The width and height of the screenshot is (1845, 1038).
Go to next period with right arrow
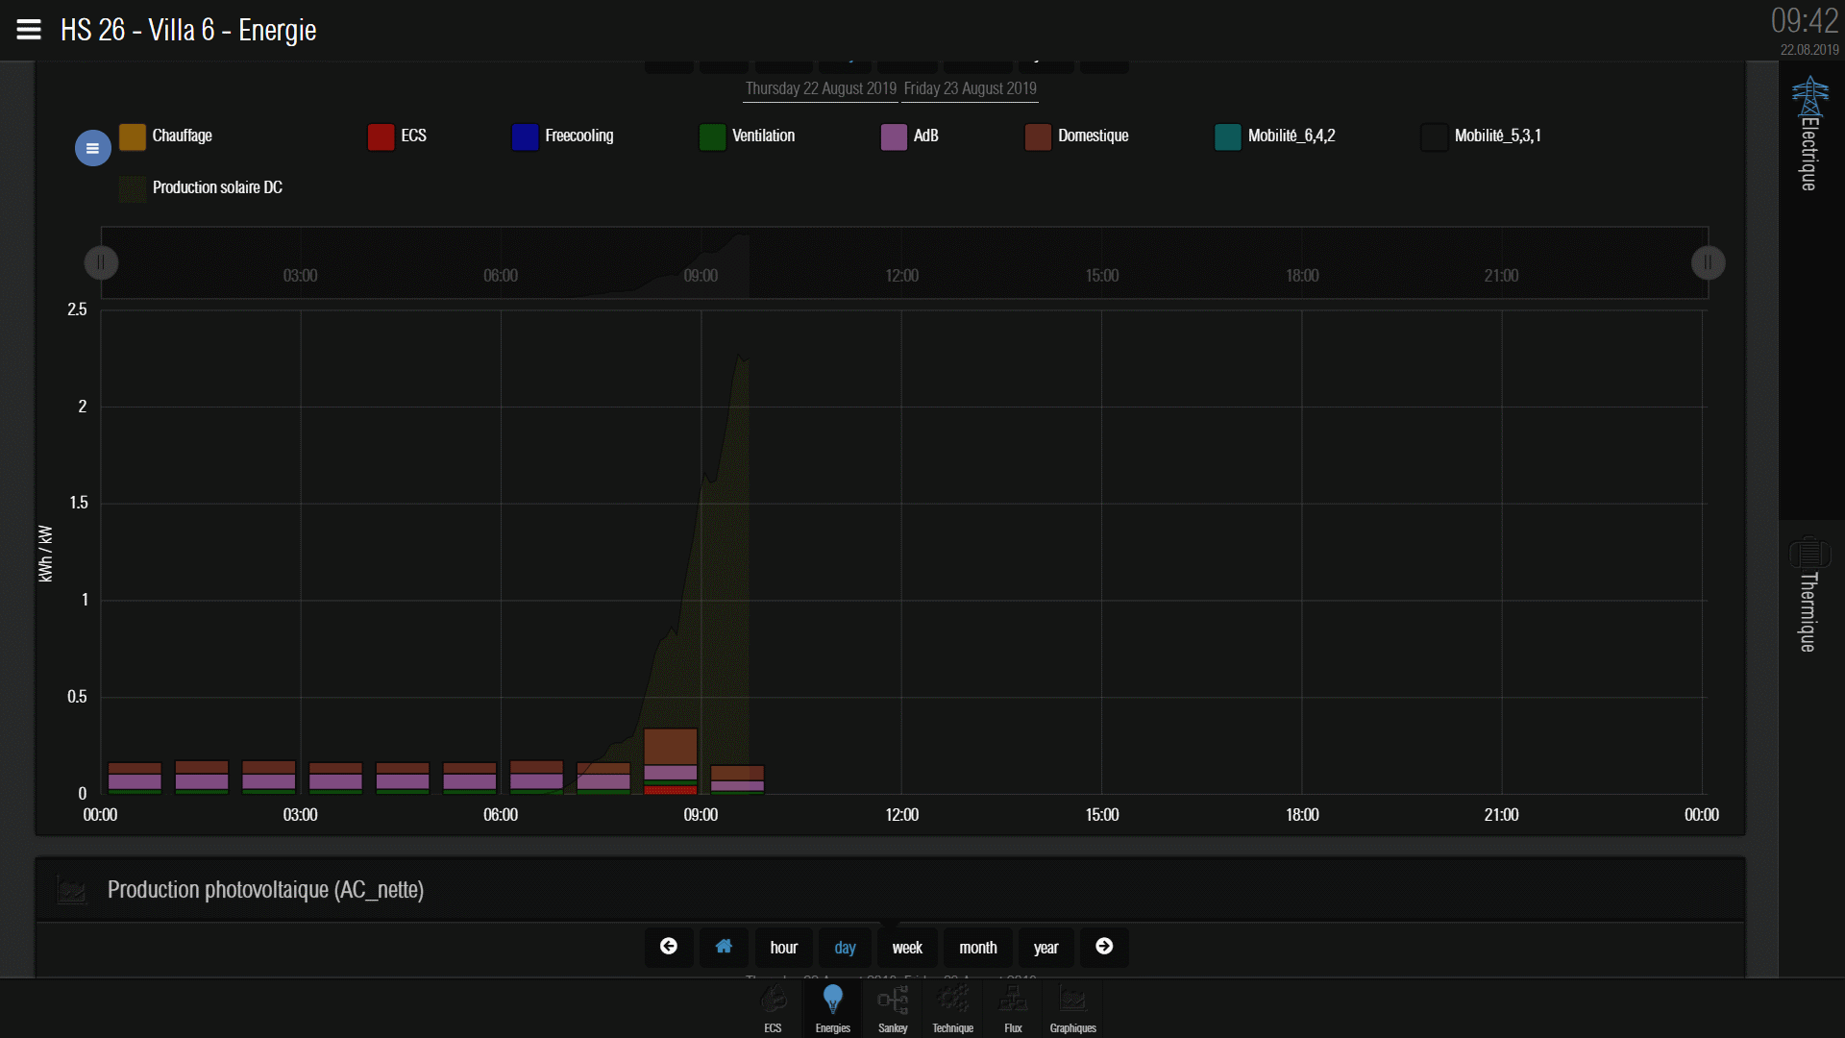click(1104, 948)
